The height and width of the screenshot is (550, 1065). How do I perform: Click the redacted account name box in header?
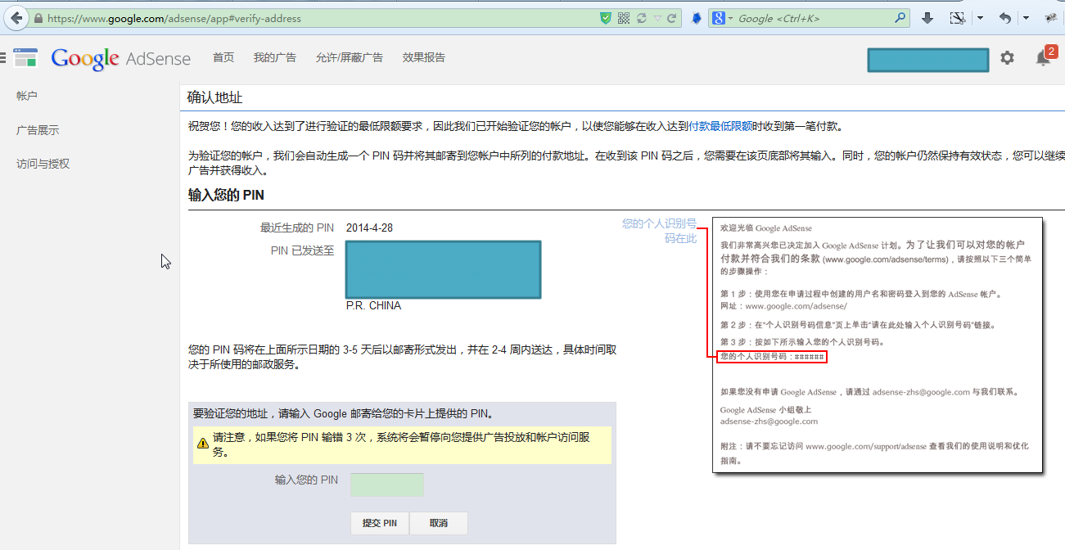[928, 60]
